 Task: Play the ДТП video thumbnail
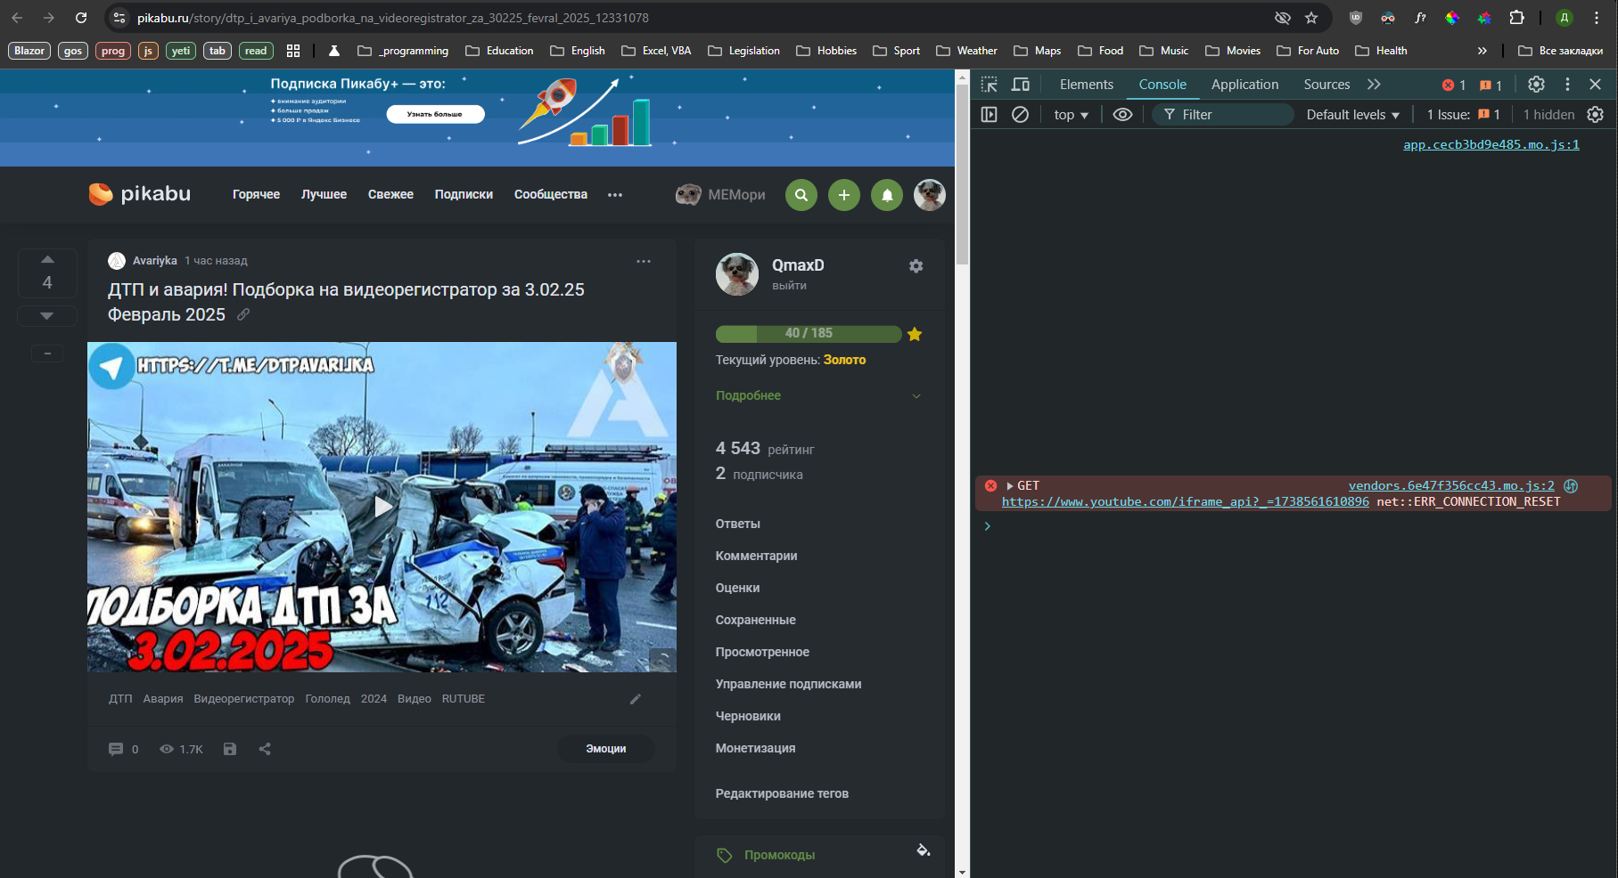pos(382,507)
